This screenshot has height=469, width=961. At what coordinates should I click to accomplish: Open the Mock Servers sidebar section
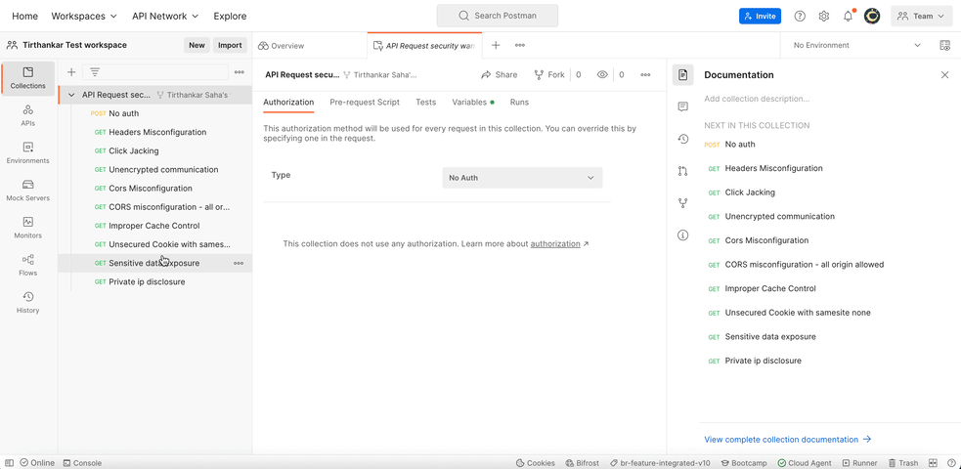point(27,190)
